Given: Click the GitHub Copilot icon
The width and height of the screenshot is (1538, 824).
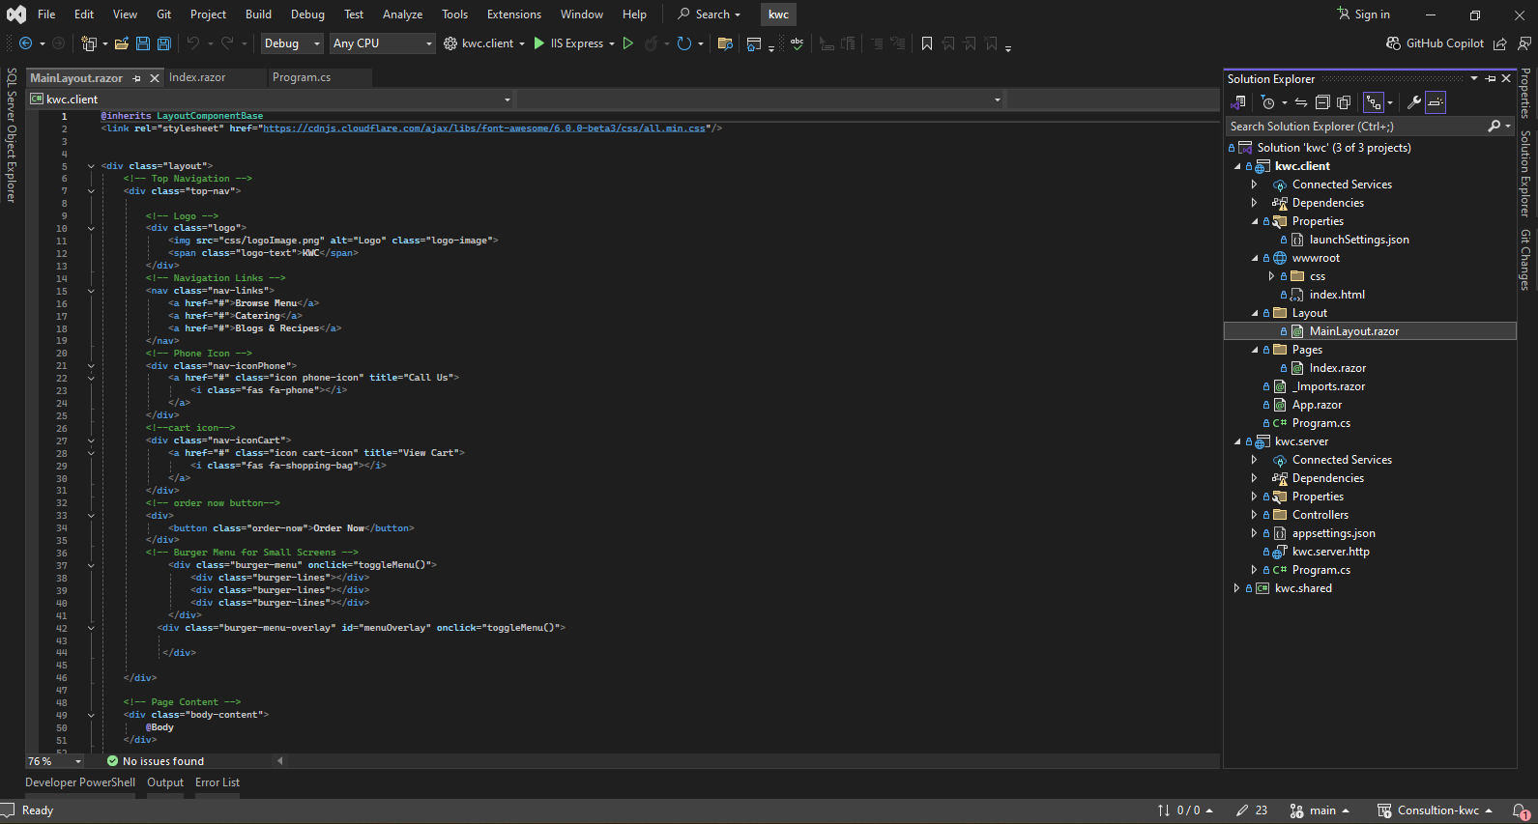Looking at the screenshot, I should pos(1393,43).
